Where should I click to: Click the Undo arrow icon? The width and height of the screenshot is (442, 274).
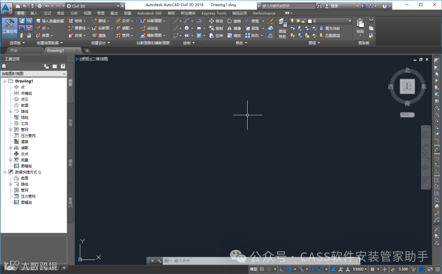pos(47,6)
